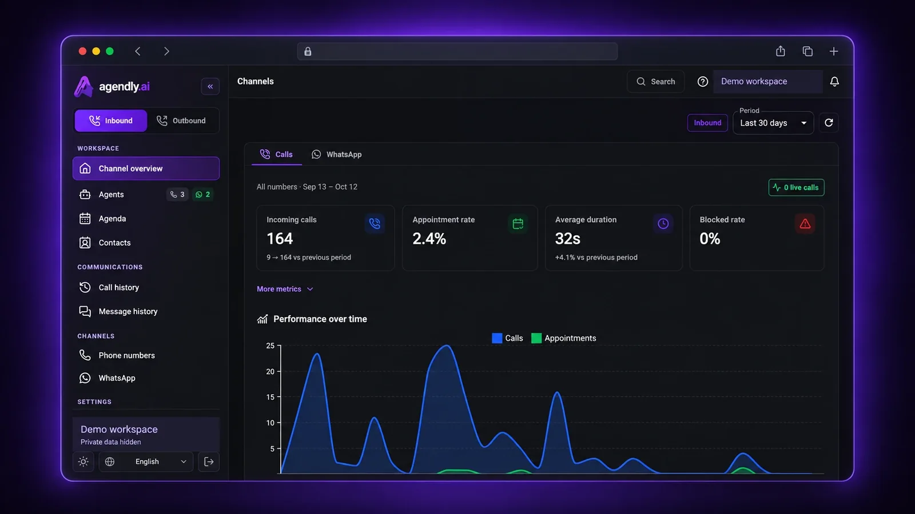Image resolution: width=915 pixels, height=514 pixels.
Task: Add a new browser tab
Action: click(x=834, y=51)
